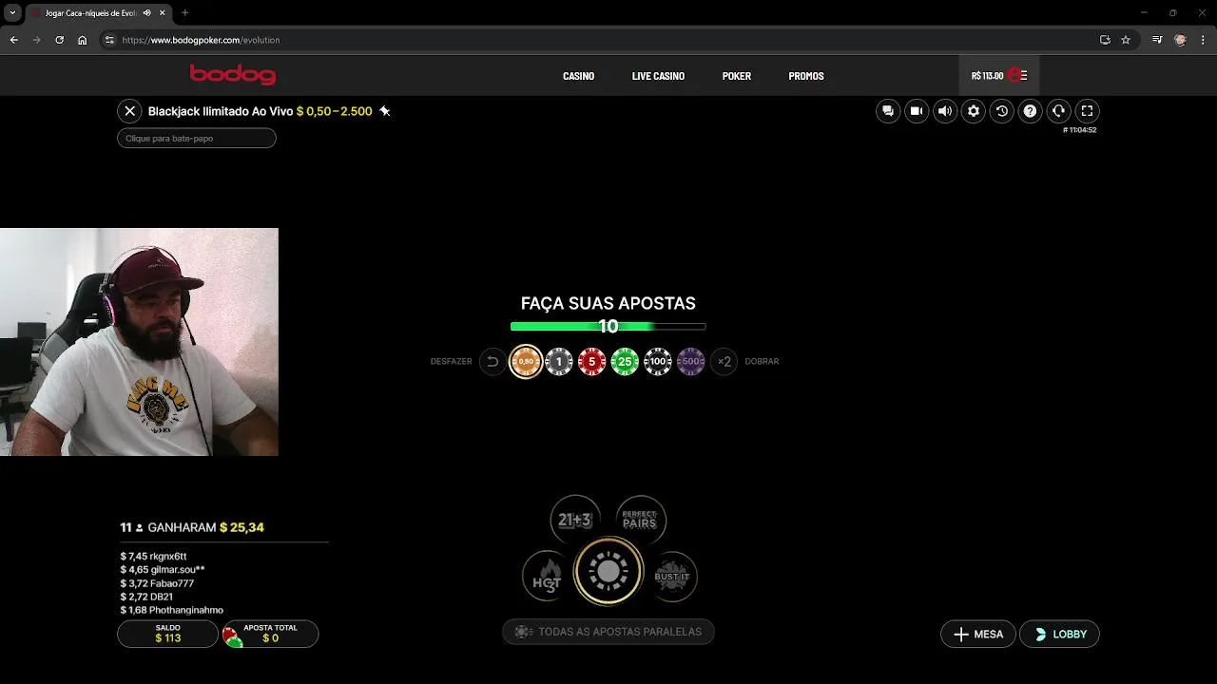Click the Dobrar label
The image size is (1217, 684).
click(762, 362)
